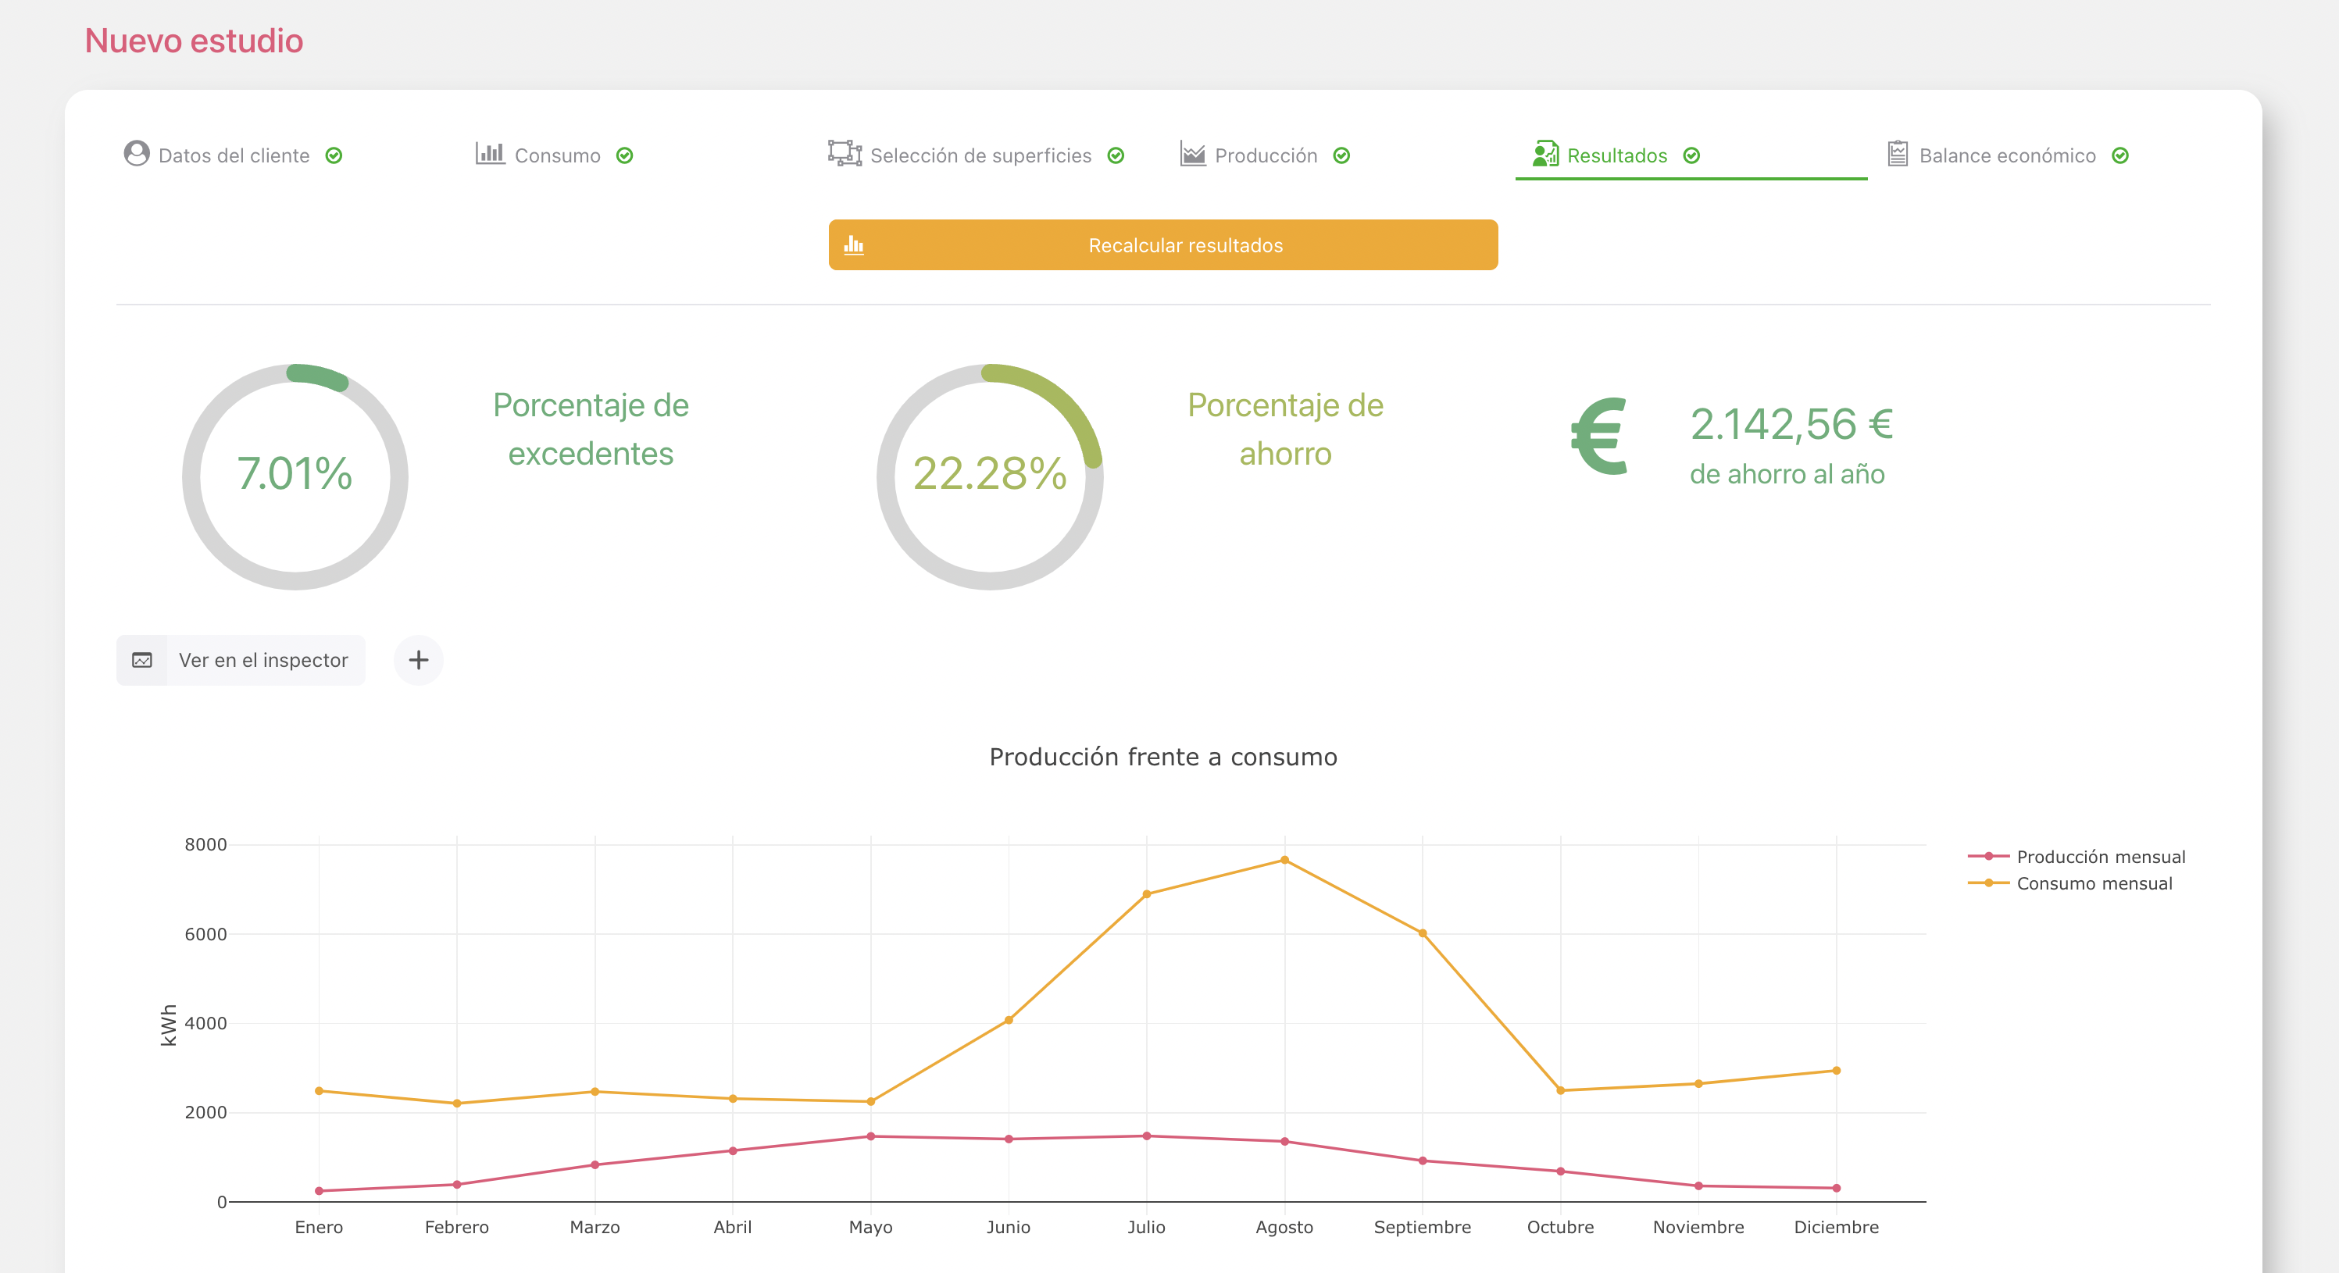2339x1273 pixels.
Task: Open Ver en el inspector
Action: 263,660
